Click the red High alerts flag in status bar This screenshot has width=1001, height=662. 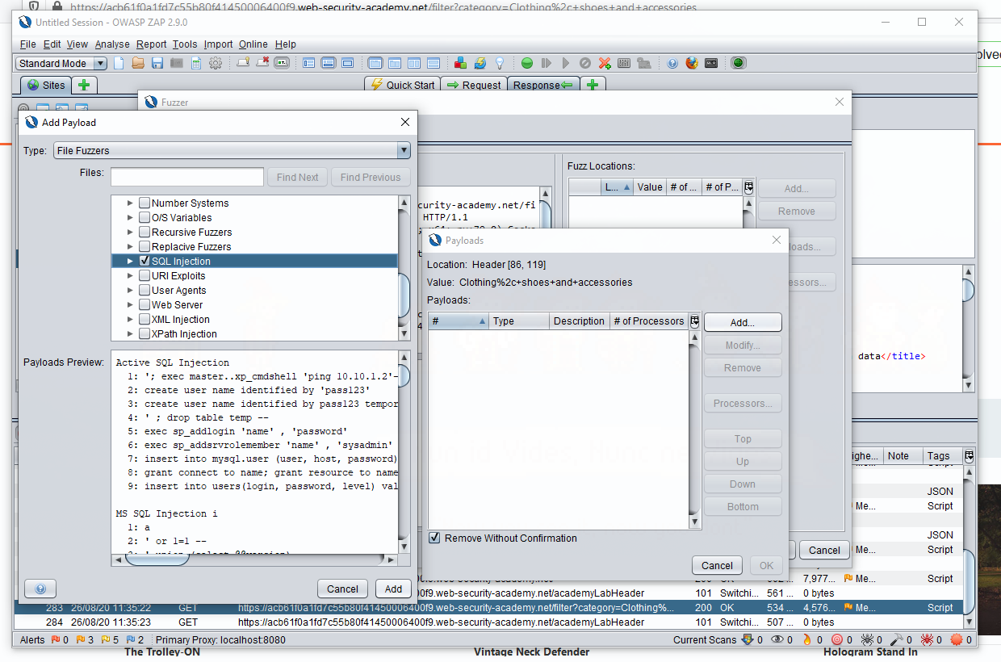point(56,639)
